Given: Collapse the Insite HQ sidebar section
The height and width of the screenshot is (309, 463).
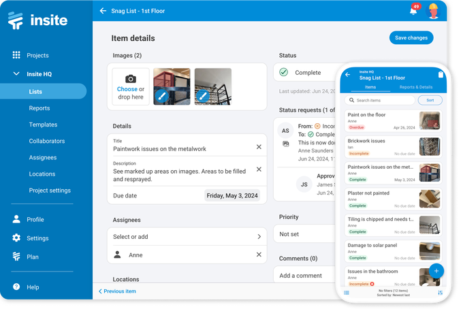Looking at the screenshot, I should pos(16,74).
